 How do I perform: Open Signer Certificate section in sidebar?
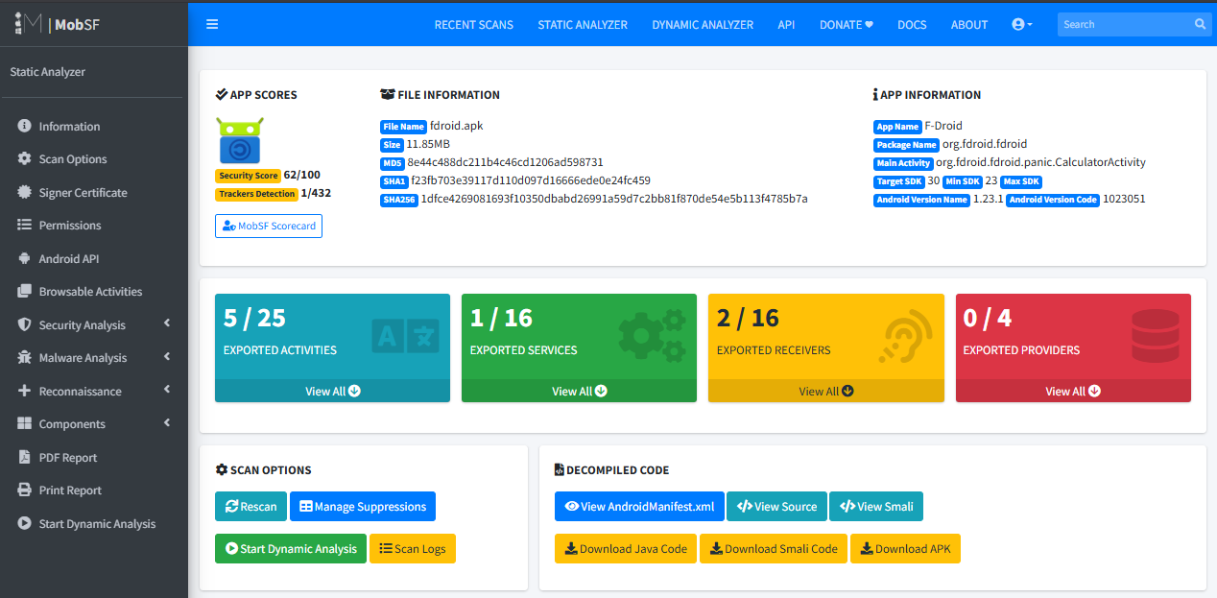click(x=83, y=192)
